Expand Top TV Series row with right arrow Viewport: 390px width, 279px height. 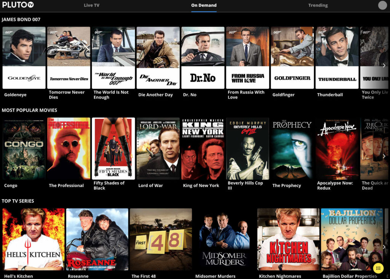(384, 247)
